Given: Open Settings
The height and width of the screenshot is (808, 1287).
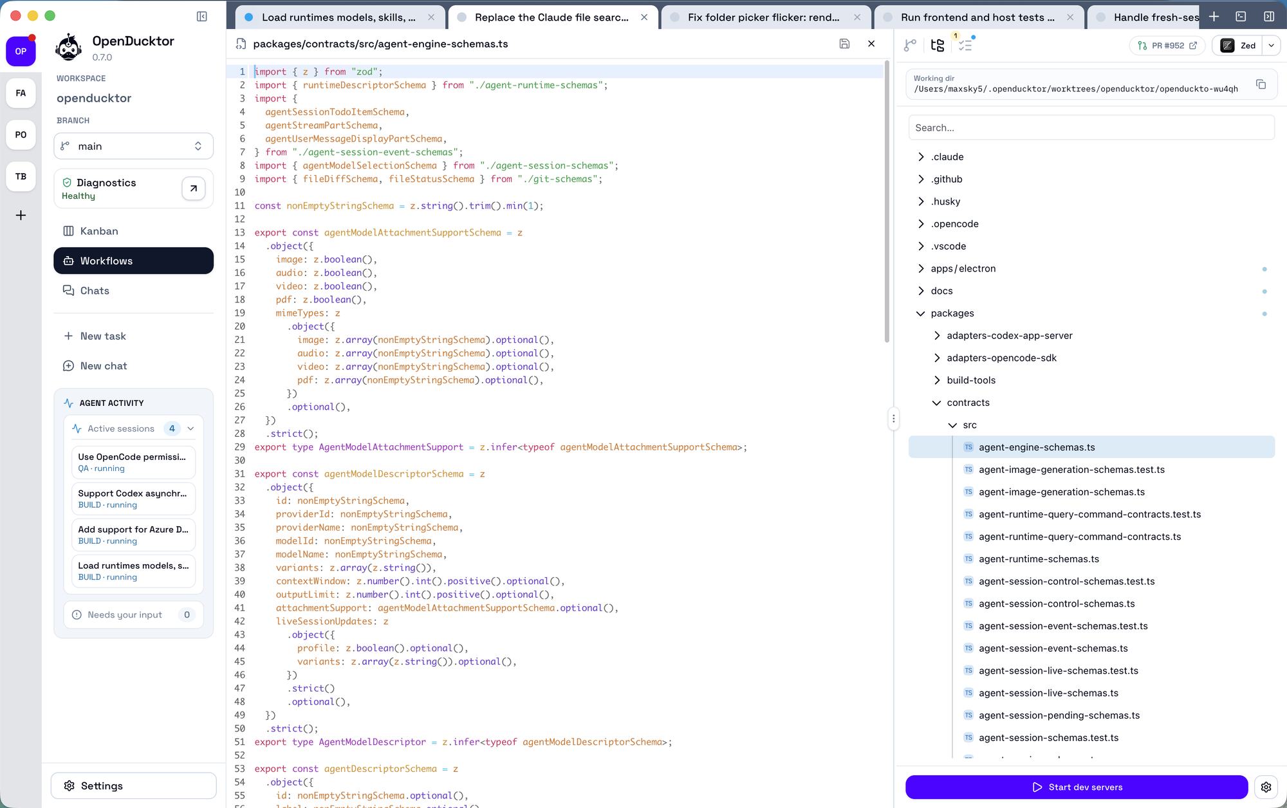Looking at the screenshot, I should click(x=133, y=786).
